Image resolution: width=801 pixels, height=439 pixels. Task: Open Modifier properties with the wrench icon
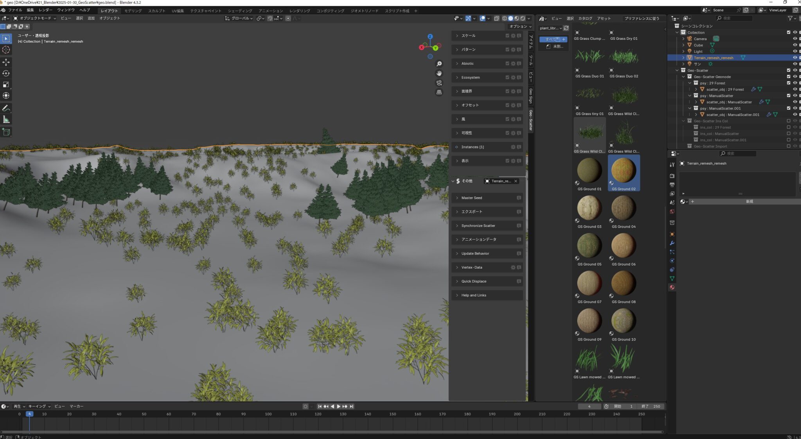click(672, 243)
